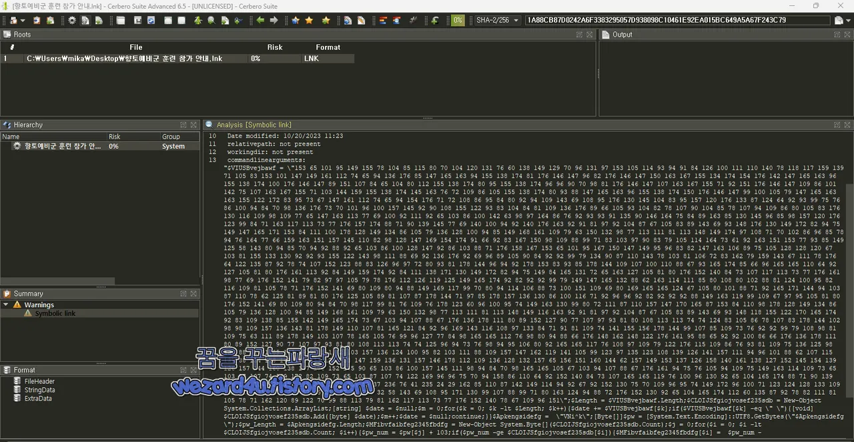
Task: Select the .lnk file row in Roots
Action: [x=177, y=59]
